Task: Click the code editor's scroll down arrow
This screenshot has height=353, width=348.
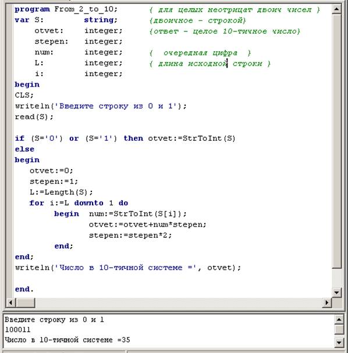Action: point(336,293)
